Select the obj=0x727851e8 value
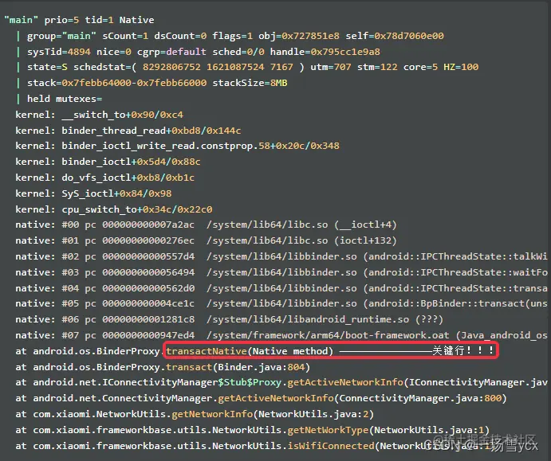Viewport: 551px width, 461px height. [299, 36]
